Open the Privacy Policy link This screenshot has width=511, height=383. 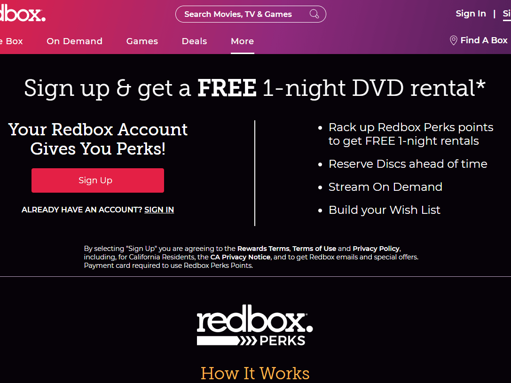point(376,249)
